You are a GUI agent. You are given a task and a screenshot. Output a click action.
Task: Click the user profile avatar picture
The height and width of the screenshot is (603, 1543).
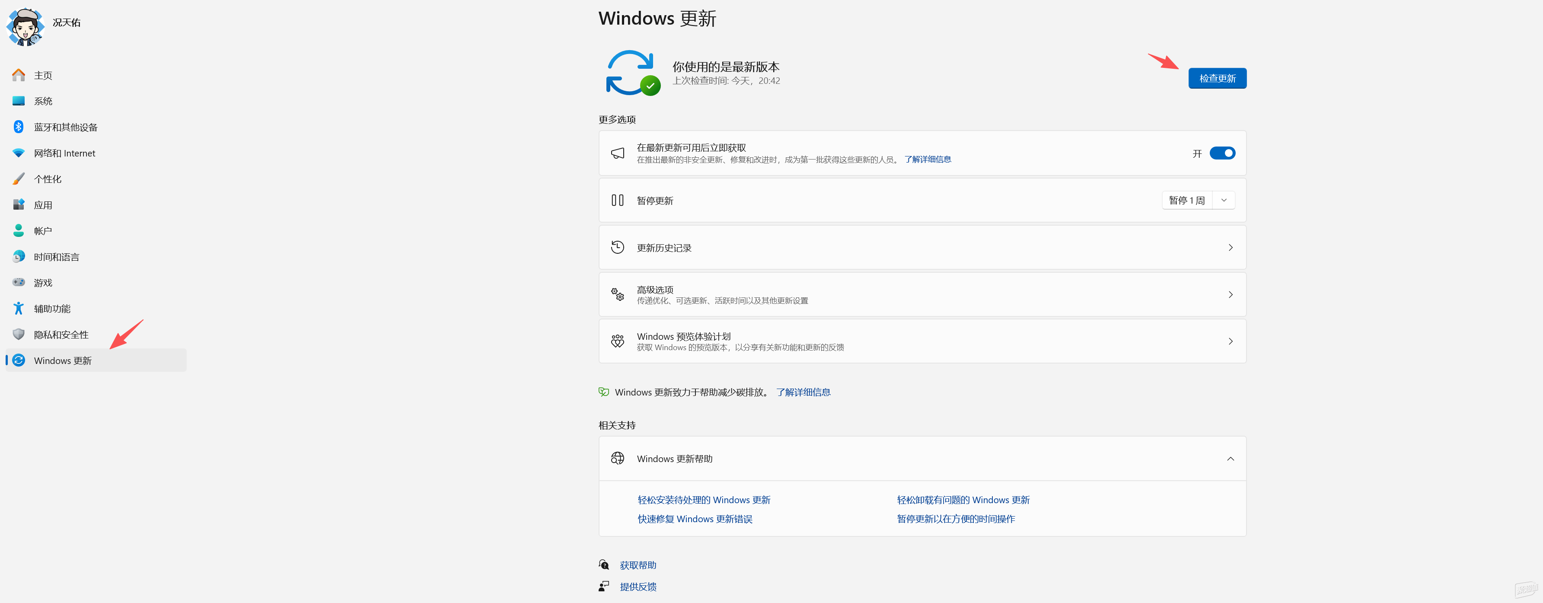tap(25, 27)
